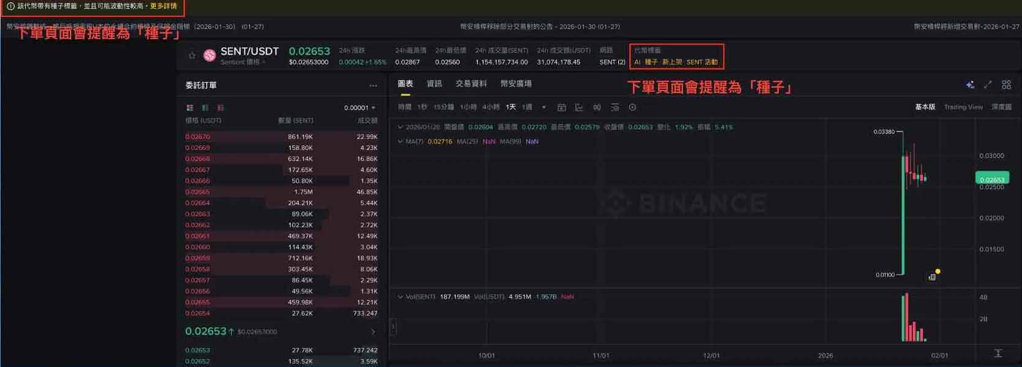Screen dimensions: 1022x367
Task: Expand more time interval options arrow
Action: pyautogui.click(x=543, y=107)
